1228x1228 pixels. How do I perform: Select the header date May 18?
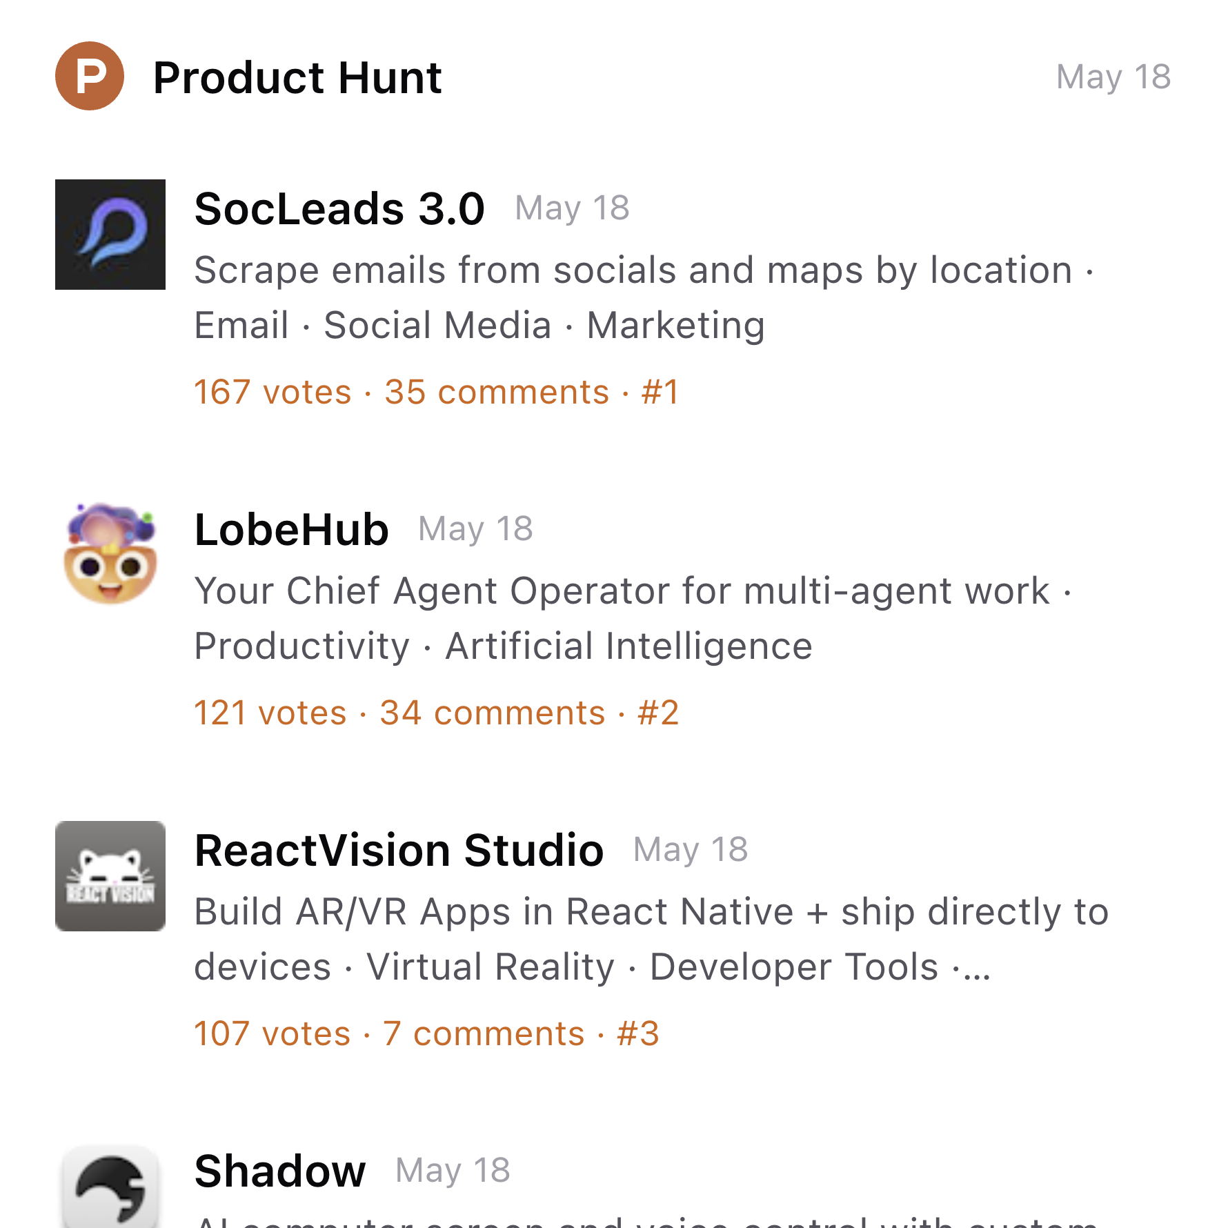[1113, 77]
